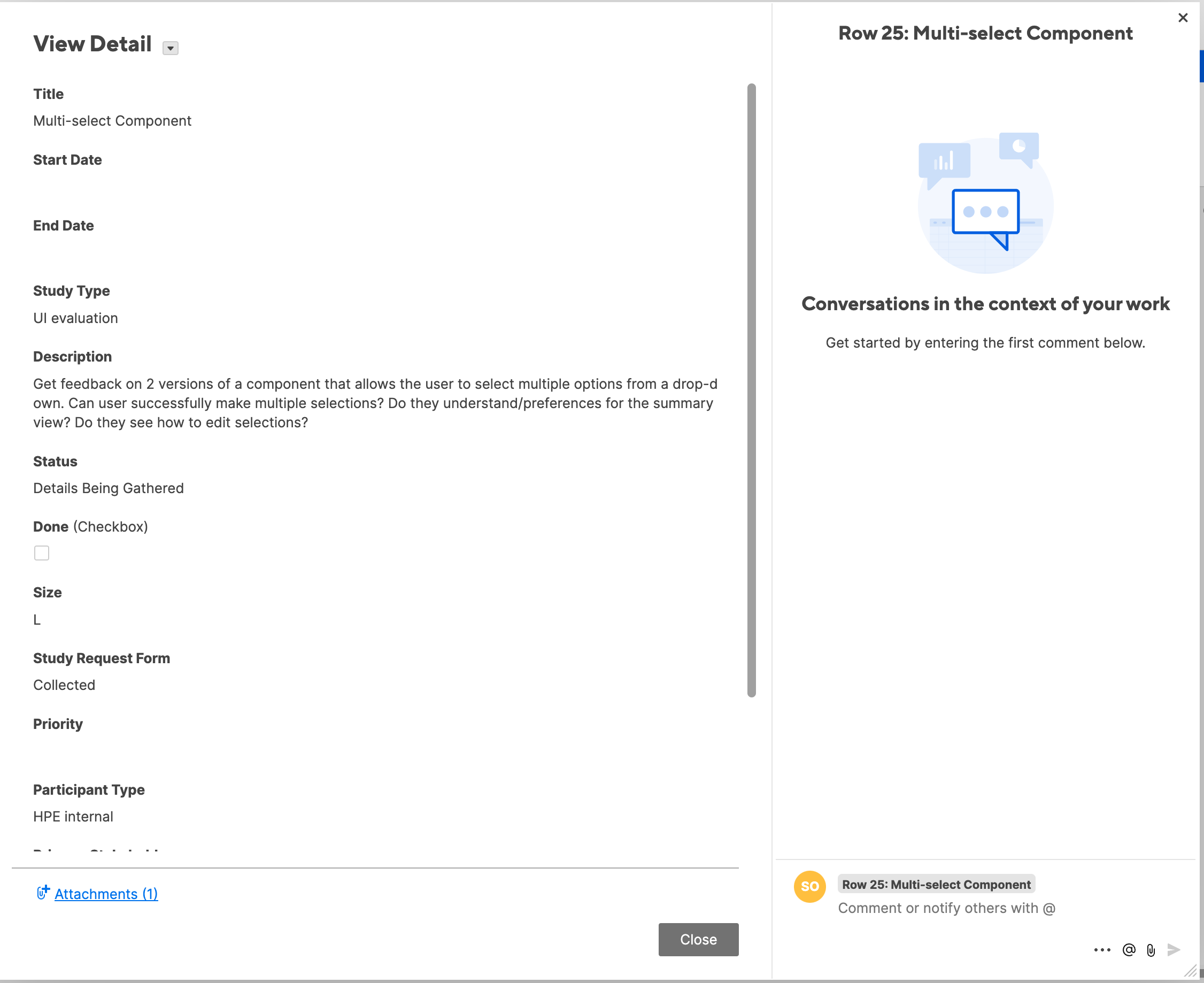The image size is (1204, 983).
Task: Click the Status value Details Being Gathered
Action: 108,488
